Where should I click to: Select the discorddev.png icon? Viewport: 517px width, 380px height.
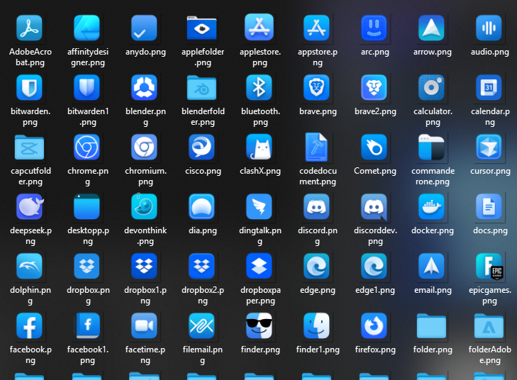374,207
